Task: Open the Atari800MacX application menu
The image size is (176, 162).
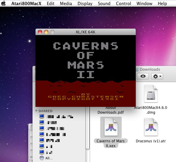Action: click(x=26, y=4)
